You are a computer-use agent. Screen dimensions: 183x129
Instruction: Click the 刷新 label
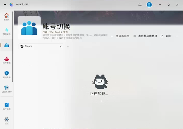[169, 36]
